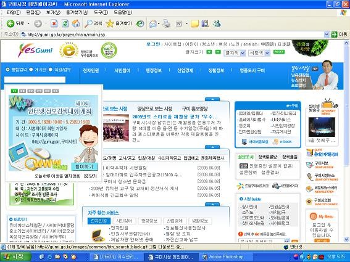Click the Go arrow beside address bar
The width and height of the screenshot is (350, 262).
tap(334, 35)
